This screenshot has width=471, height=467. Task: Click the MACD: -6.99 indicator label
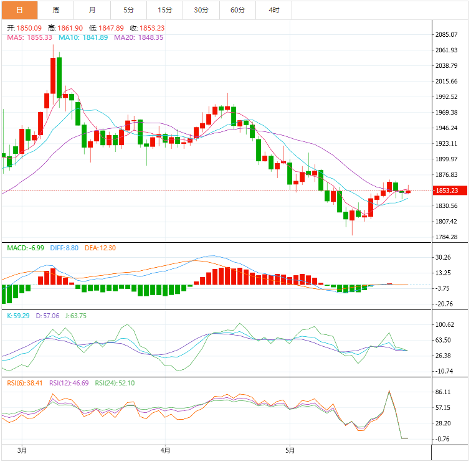pyautogui.click(x=26, y=248)
